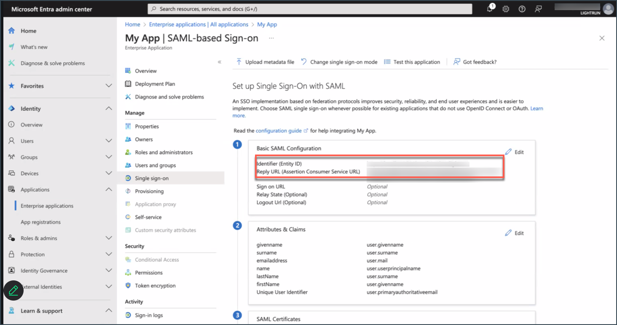Click the user account avatar
The width and height of the screenshot is (617, 325).
608,9
